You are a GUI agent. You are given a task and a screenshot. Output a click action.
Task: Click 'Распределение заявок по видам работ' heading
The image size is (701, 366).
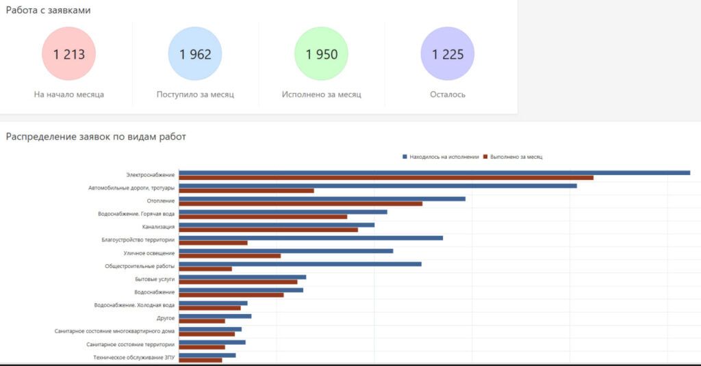(96, 136)
